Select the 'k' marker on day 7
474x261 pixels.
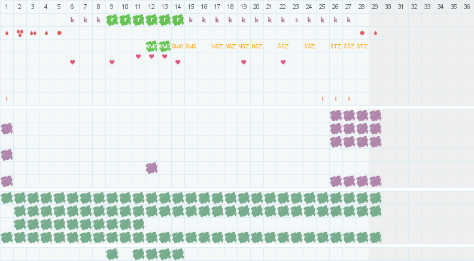pyautogui.click(x=86, y=20)
